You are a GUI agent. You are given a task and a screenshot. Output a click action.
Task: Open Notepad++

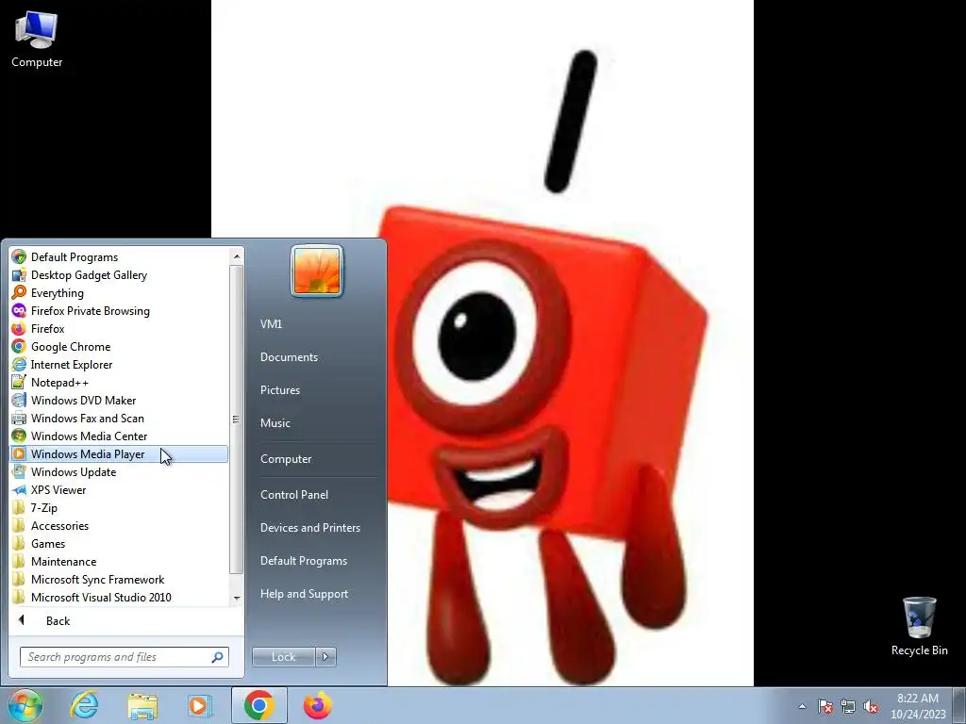(119, 383)
